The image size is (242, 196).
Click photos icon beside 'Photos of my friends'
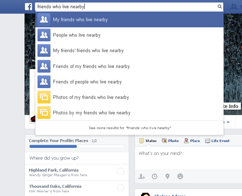coord(44,97)
